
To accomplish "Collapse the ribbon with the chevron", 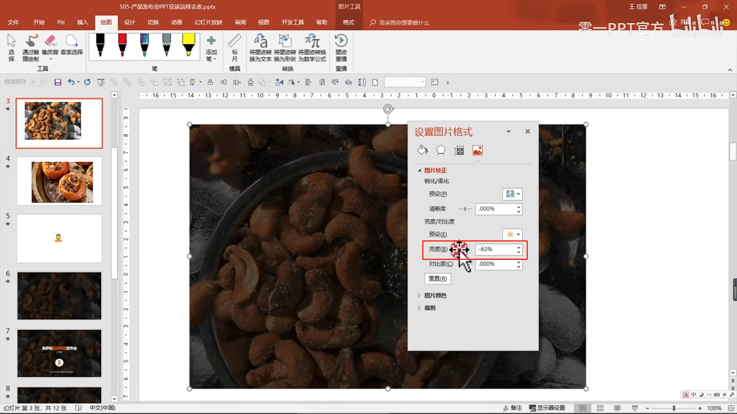I will coord(730,70).
